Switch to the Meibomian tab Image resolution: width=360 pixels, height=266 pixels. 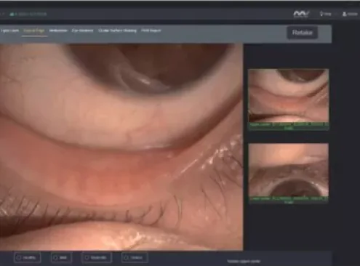(x=58, y=31)
